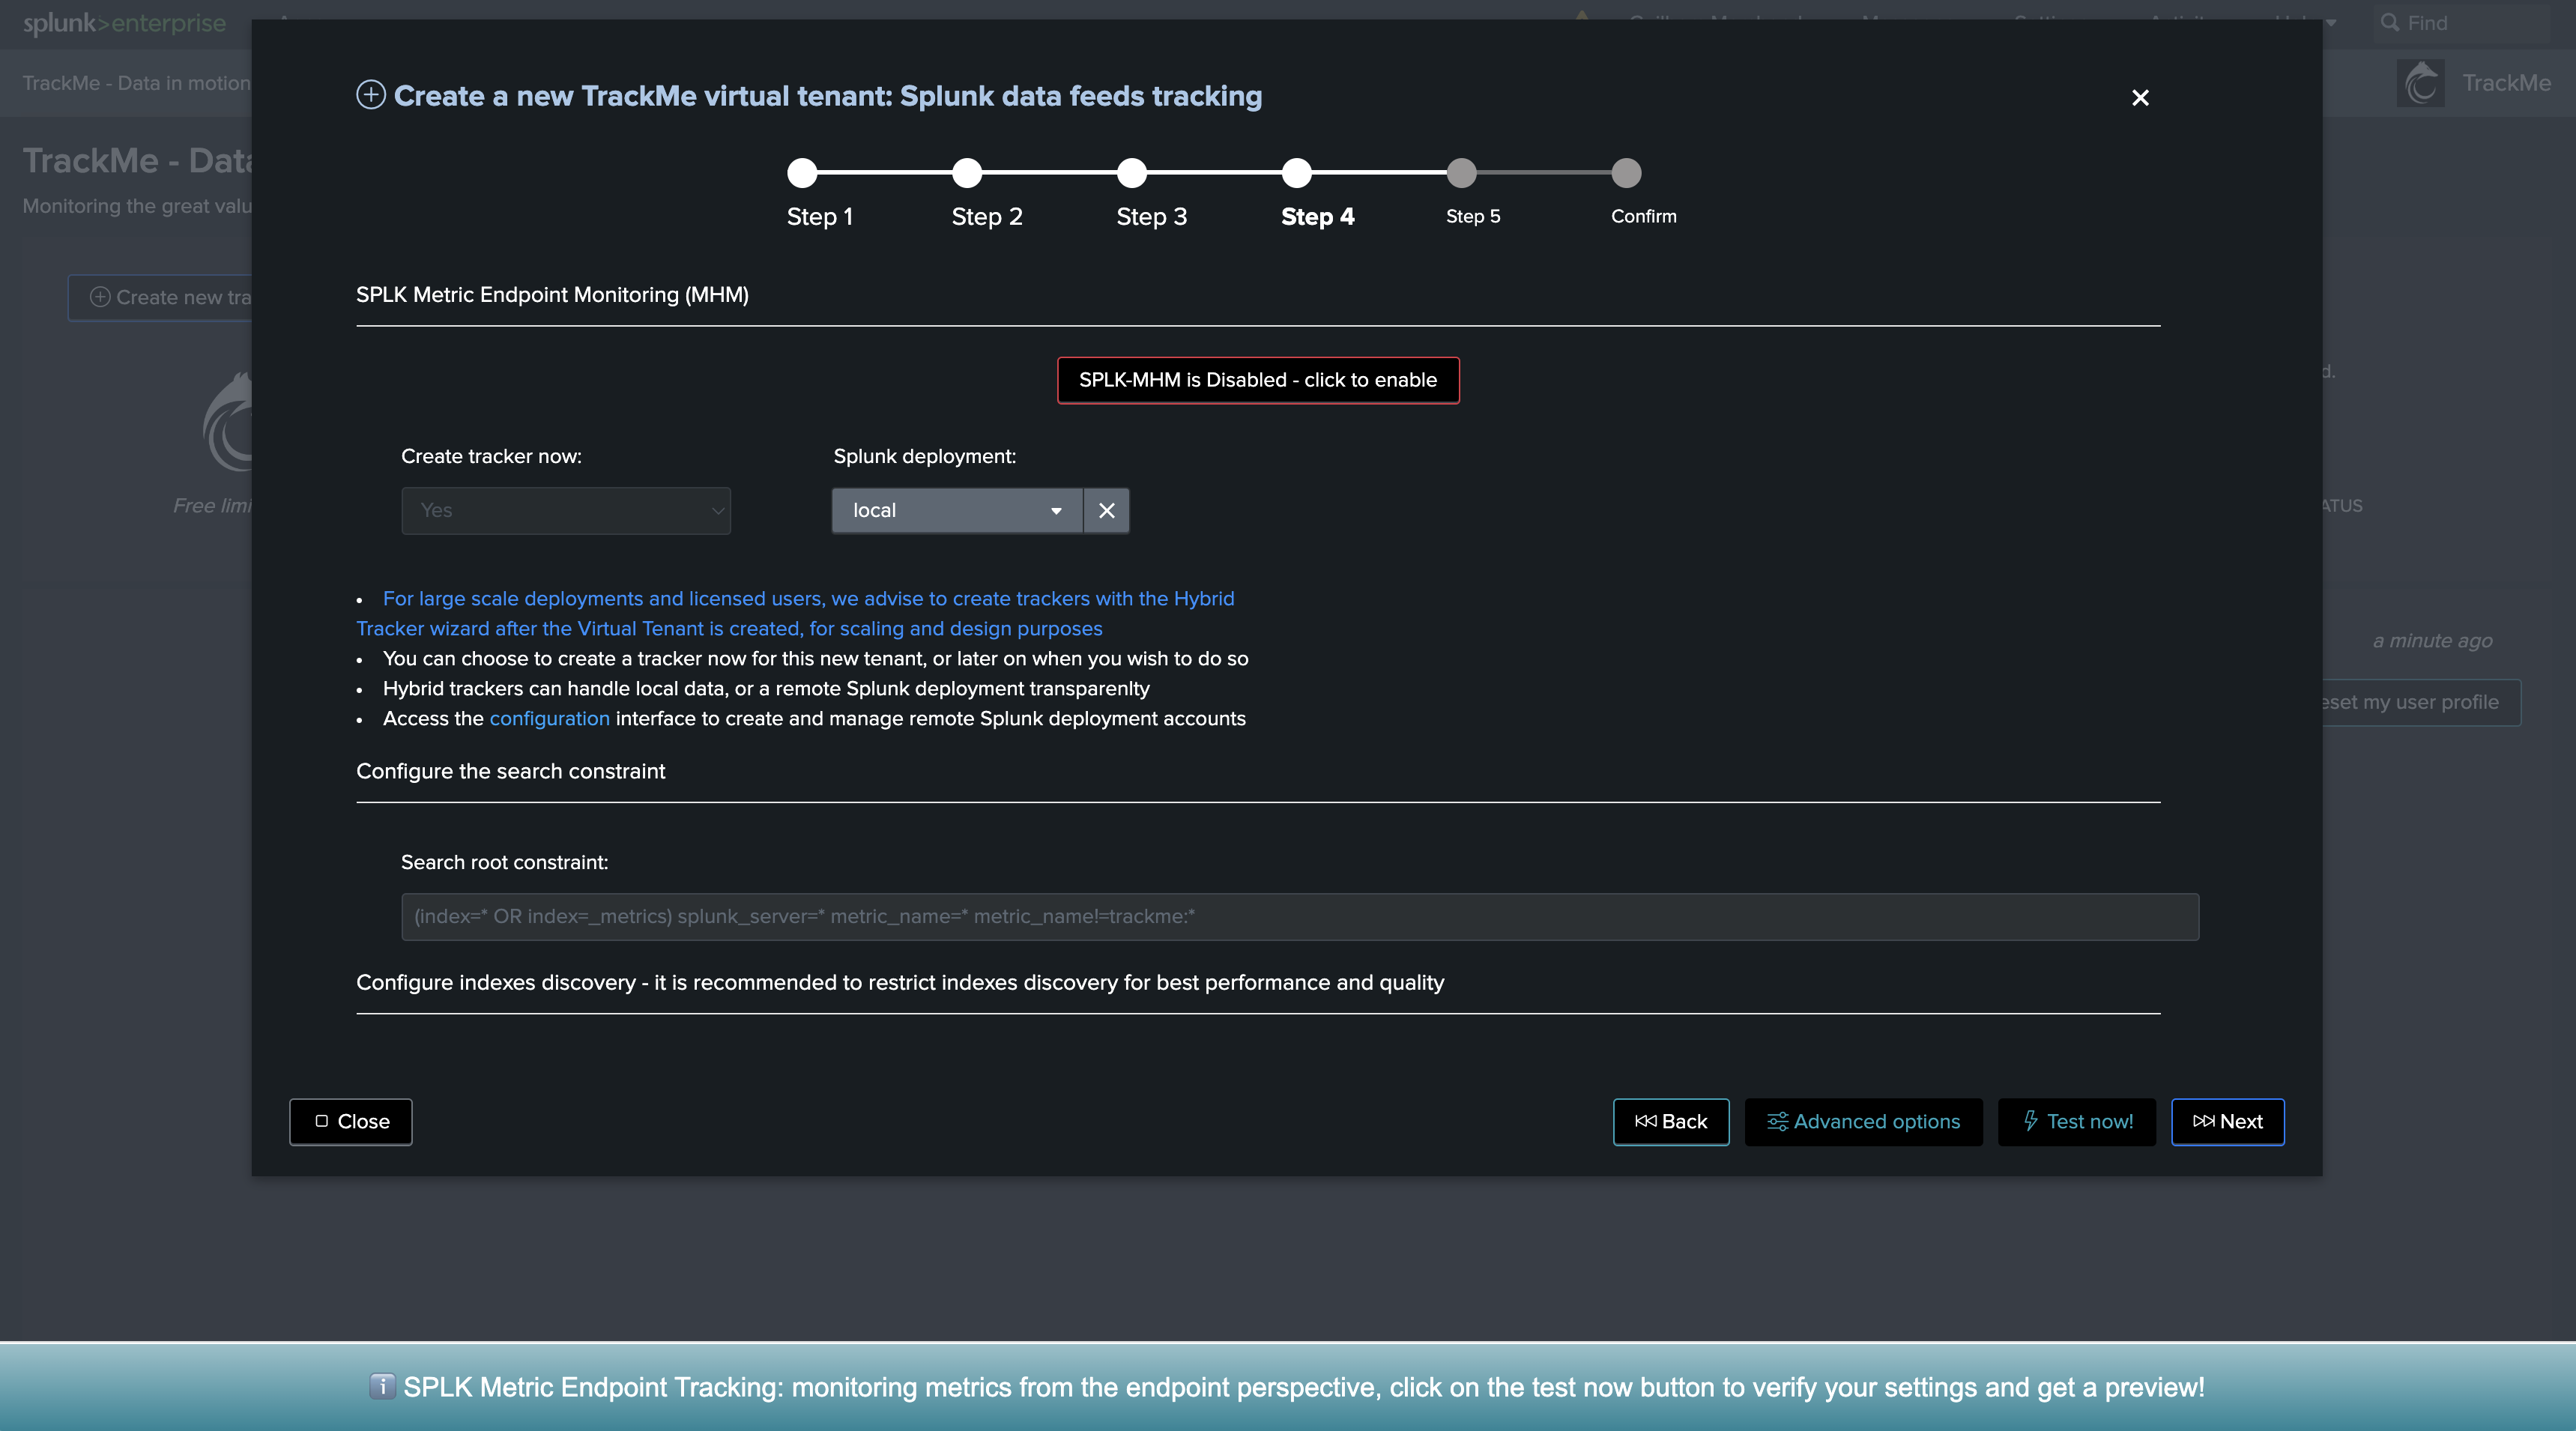Click the TrackMe logo icon top right
2576x1431 pixels.
tap(2421, 83)
